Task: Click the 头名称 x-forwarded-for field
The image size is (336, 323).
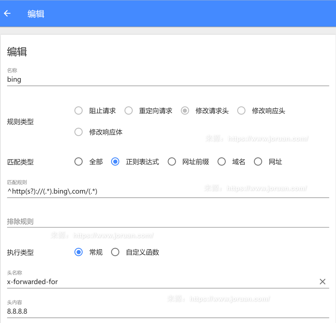Action: point(160,282)
